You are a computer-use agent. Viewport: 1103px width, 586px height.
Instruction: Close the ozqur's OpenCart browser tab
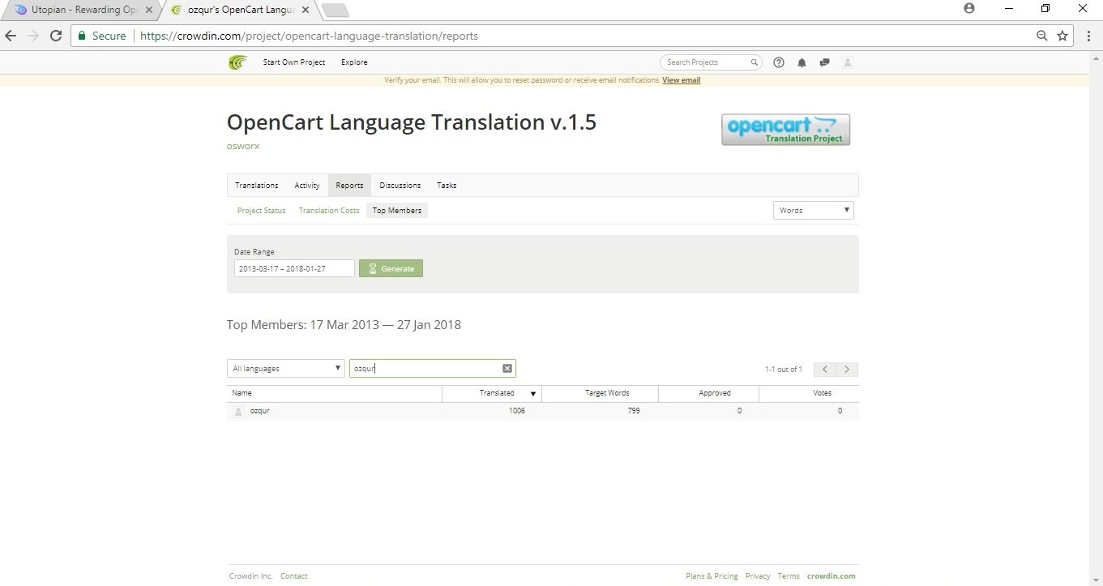(x=306, y=10)
